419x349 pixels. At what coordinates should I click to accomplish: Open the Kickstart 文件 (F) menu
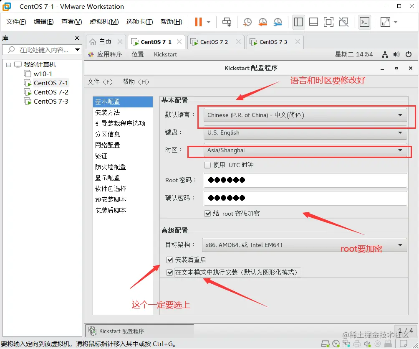click(x=100, y=82)
